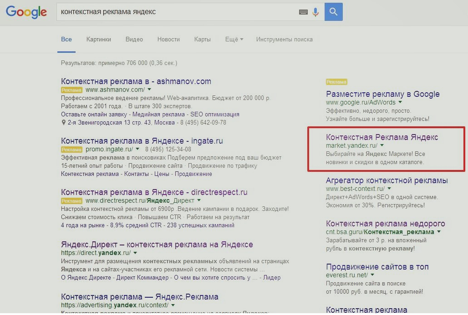Viewport: 468px width, 315px height.
Task: Open Инструменты поиска options
Action: [x=284, y=40]
